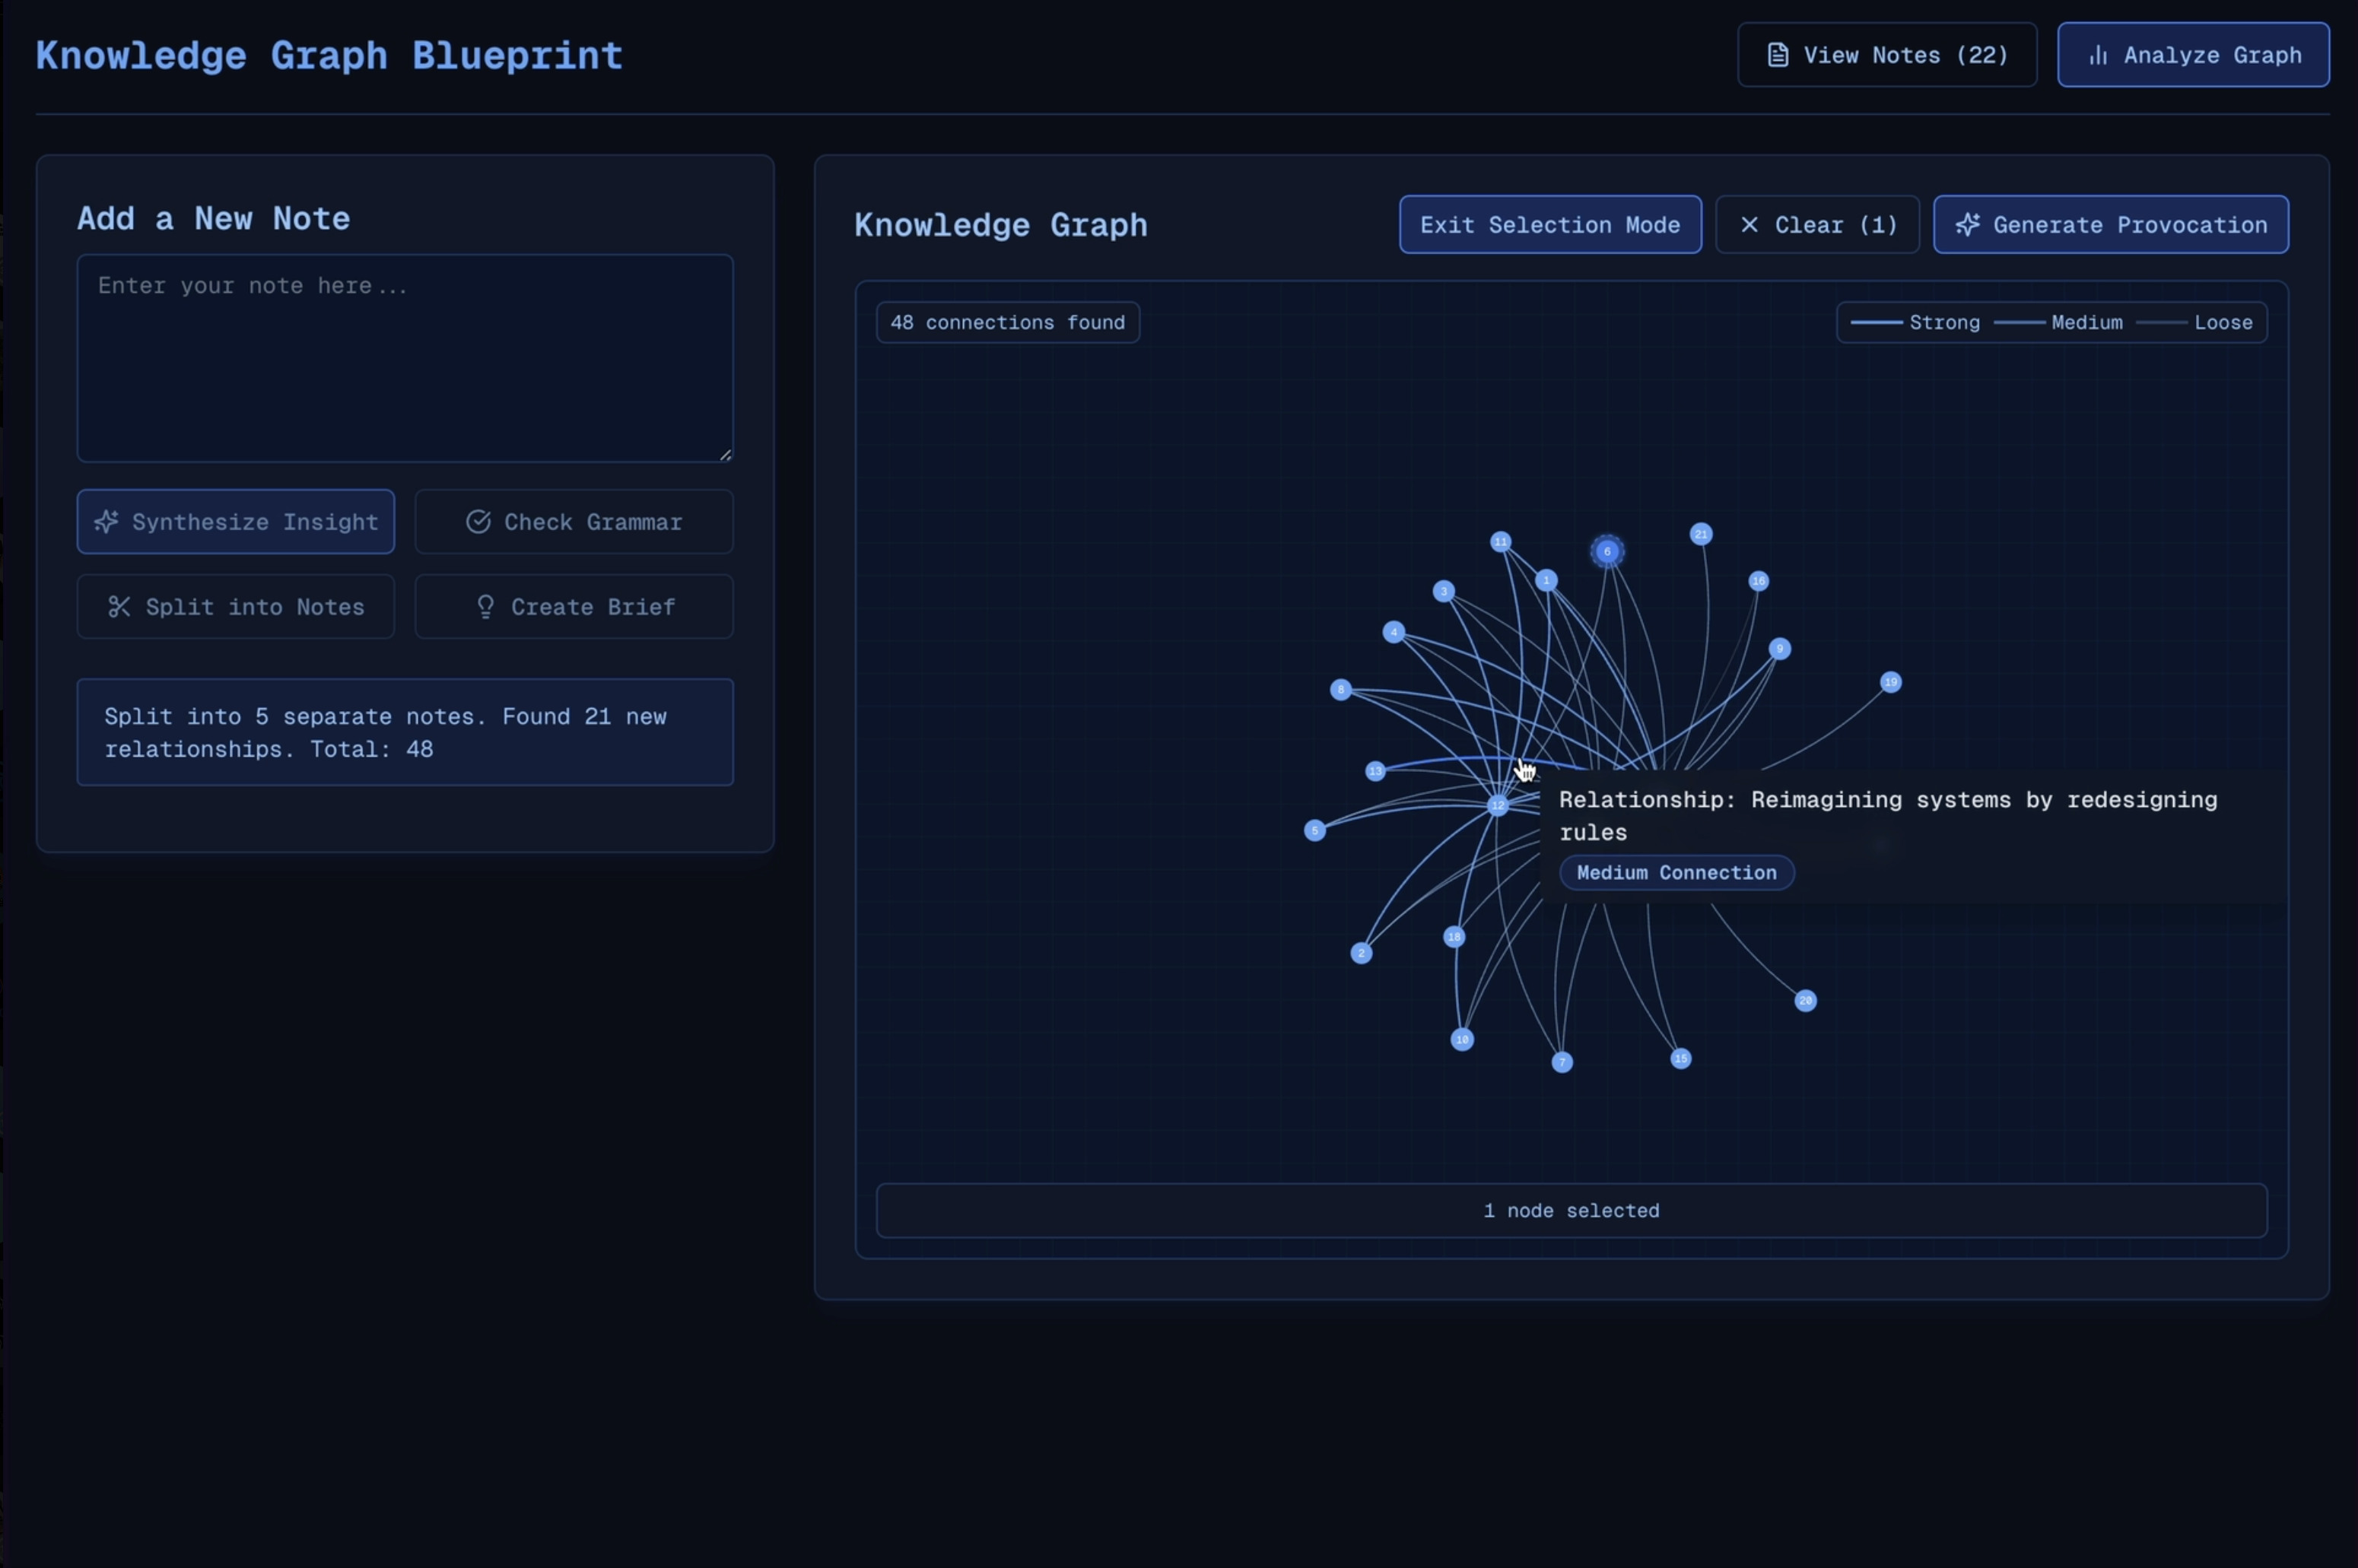
Task: Click the 'Loose' legend entry
Action: click(x=2194, y=323)
